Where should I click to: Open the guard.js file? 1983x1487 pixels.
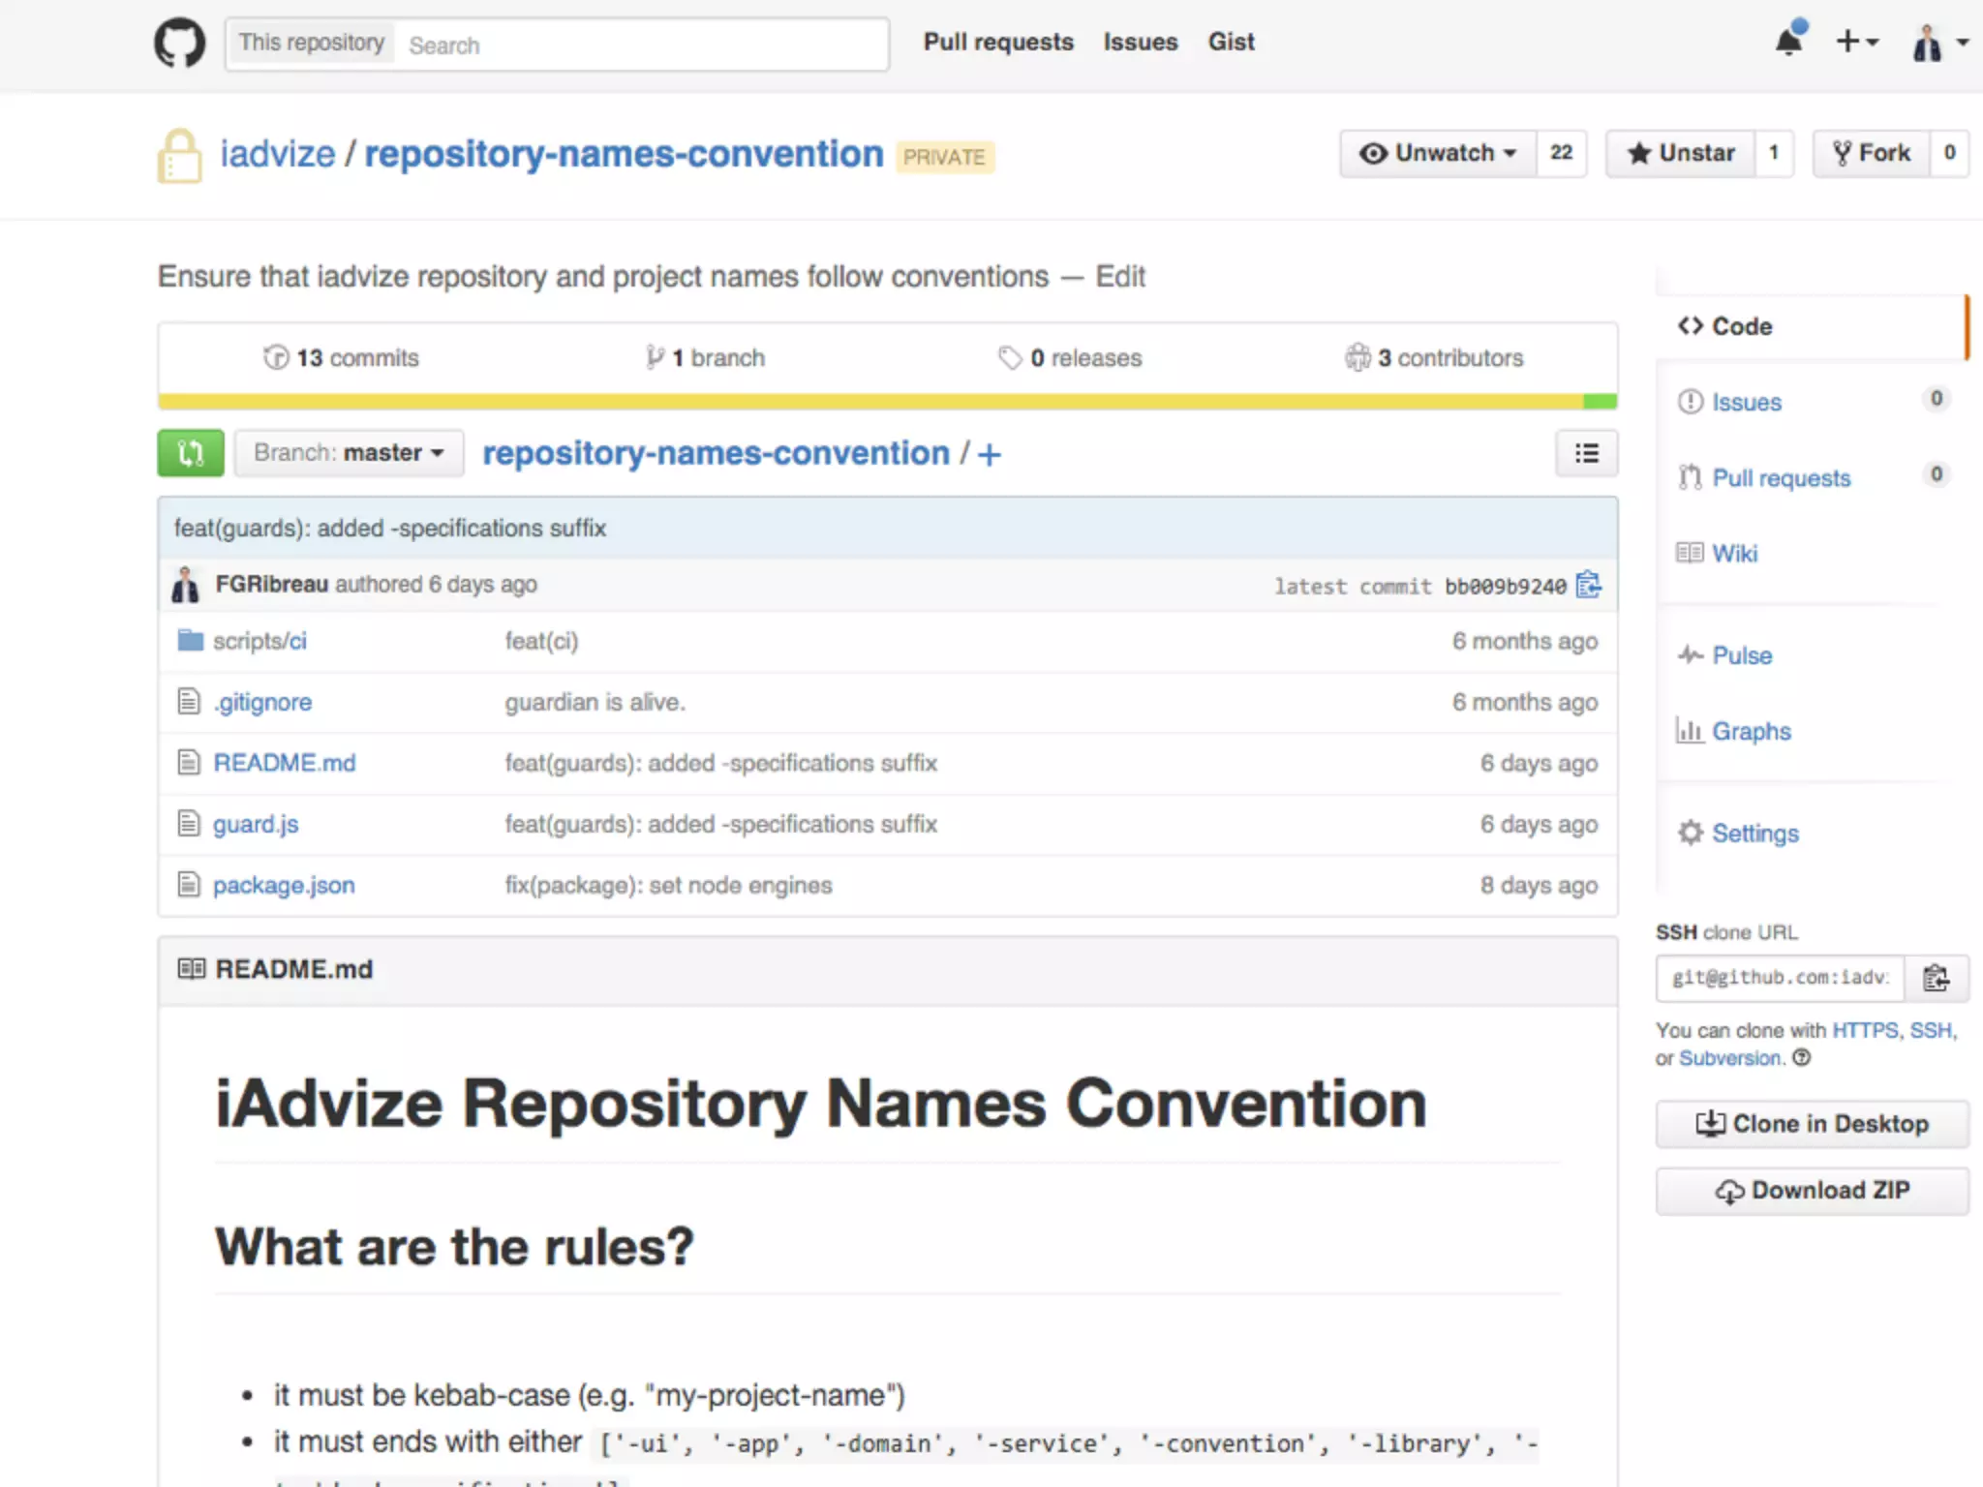[256, 824]
